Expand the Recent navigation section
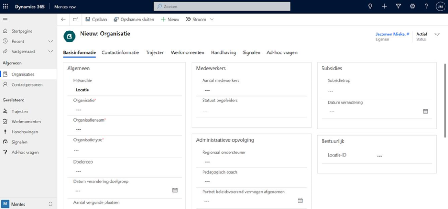 [x=50, y=41]
